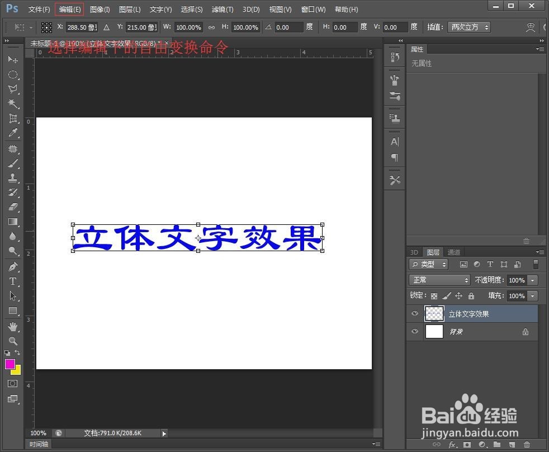This screenshot has height=452, width=549.
Task: Select the Move tool
Action: click(x=13, y=60)
